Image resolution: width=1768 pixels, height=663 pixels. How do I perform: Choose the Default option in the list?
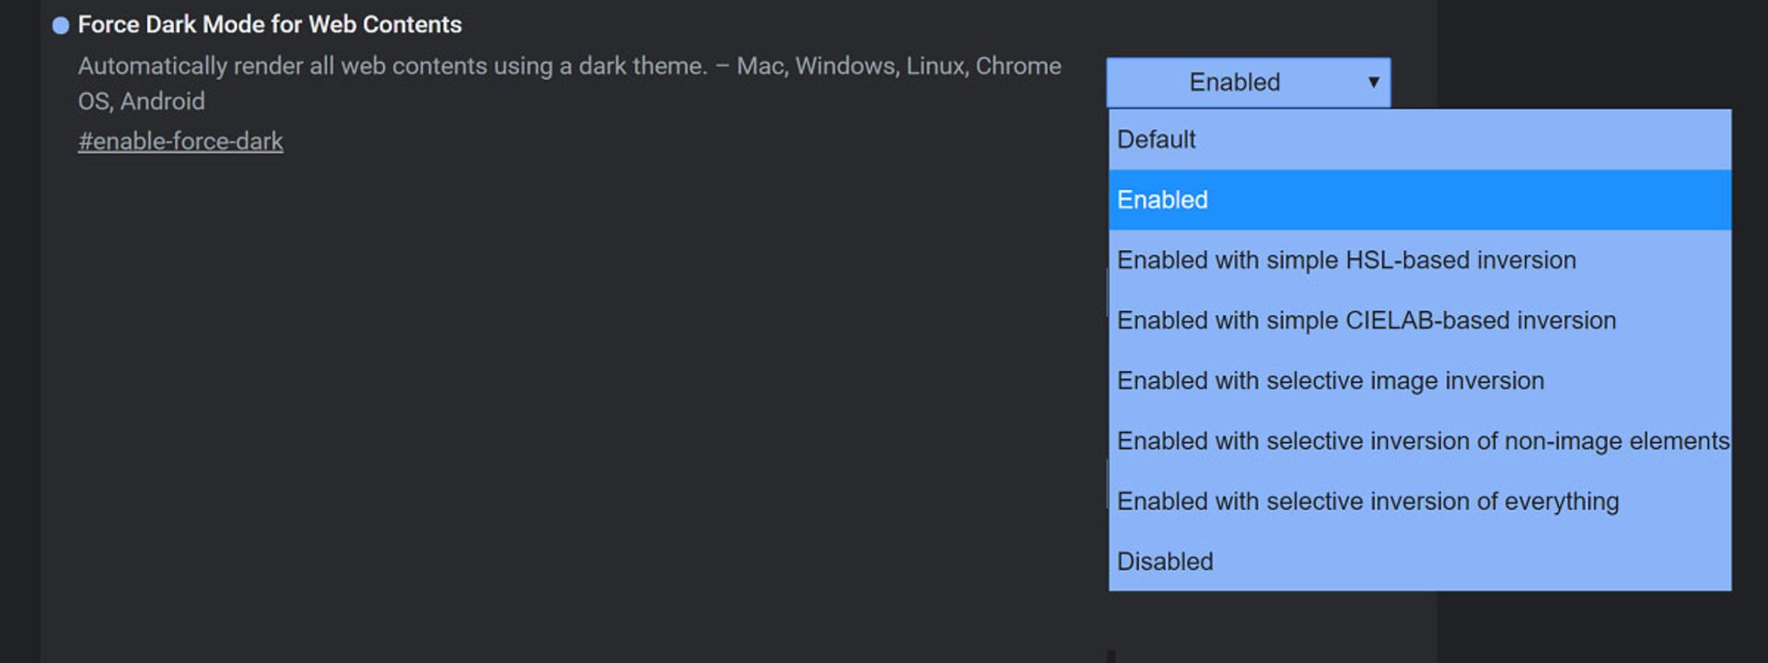click(x=1420, y=140)
